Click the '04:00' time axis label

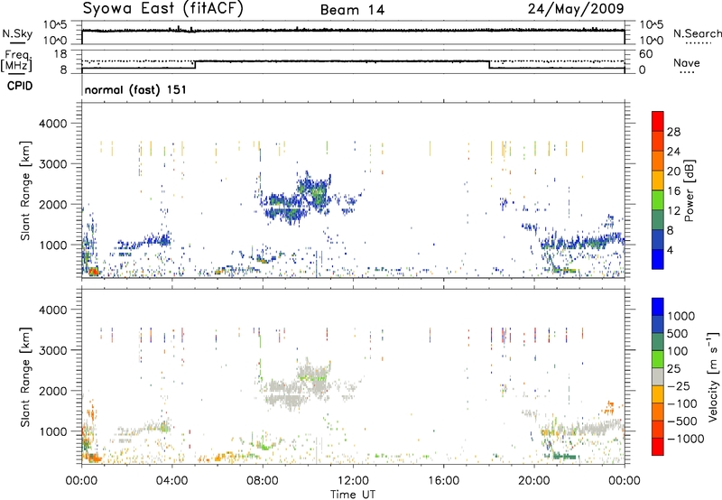(171, 481)
